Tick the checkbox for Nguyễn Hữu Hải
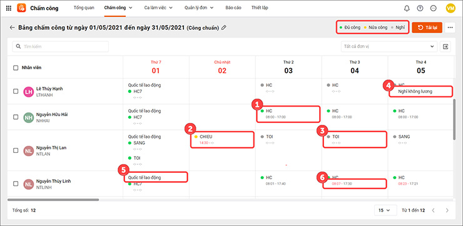Screen dimensions: 463x226 tap(16, 117)
